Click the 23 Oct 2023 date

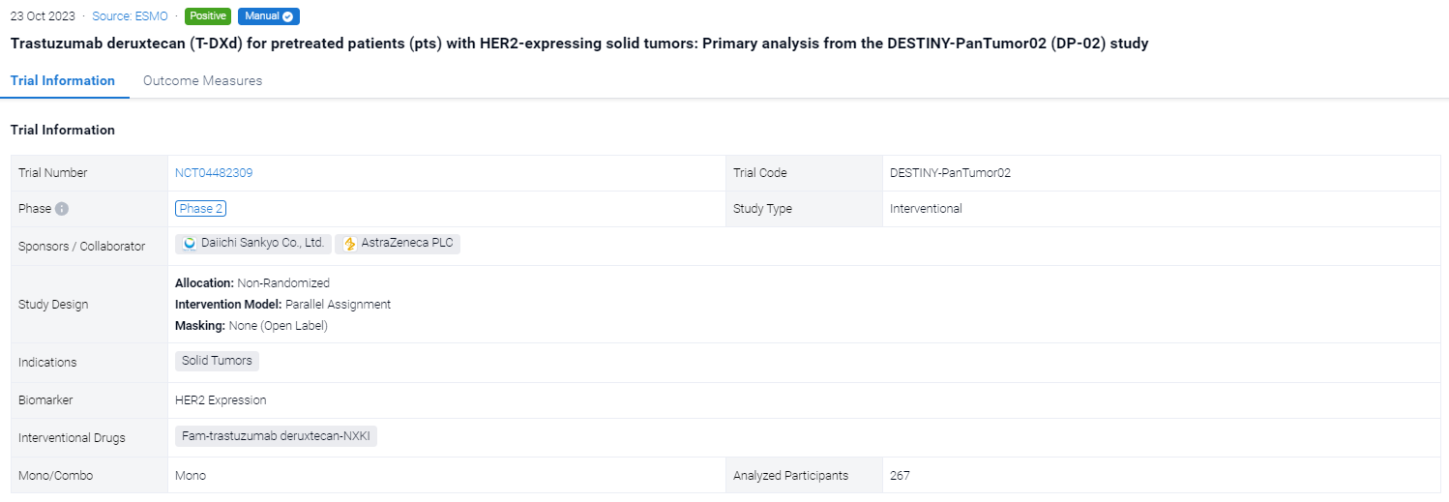point(43,16)
